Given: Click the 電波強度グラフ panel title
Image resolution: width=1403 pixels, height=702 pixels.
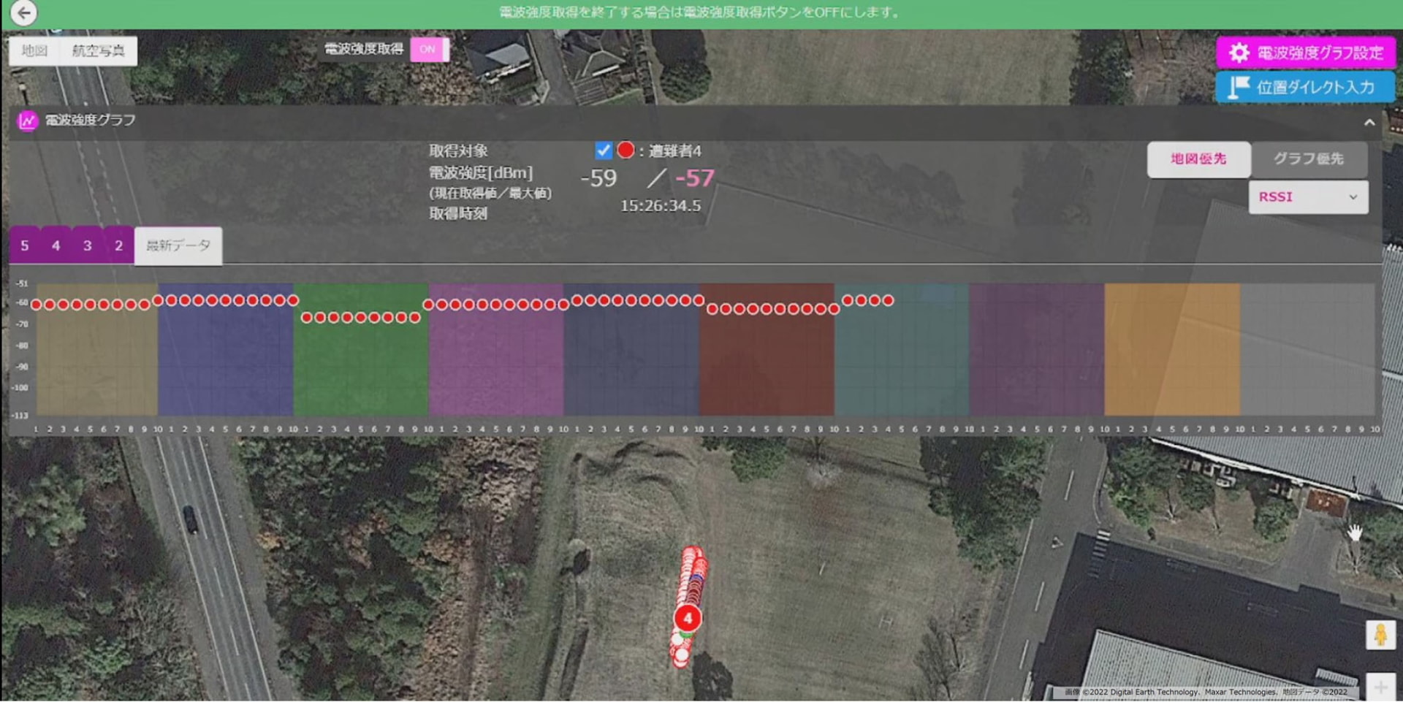Looking at the screenshot, I should [91, 121].
